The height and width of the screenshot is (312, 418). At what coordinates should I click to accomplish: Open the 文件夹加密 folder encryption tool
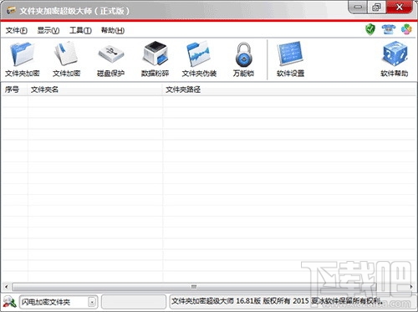pyautogui.click(x=23, y=59)
